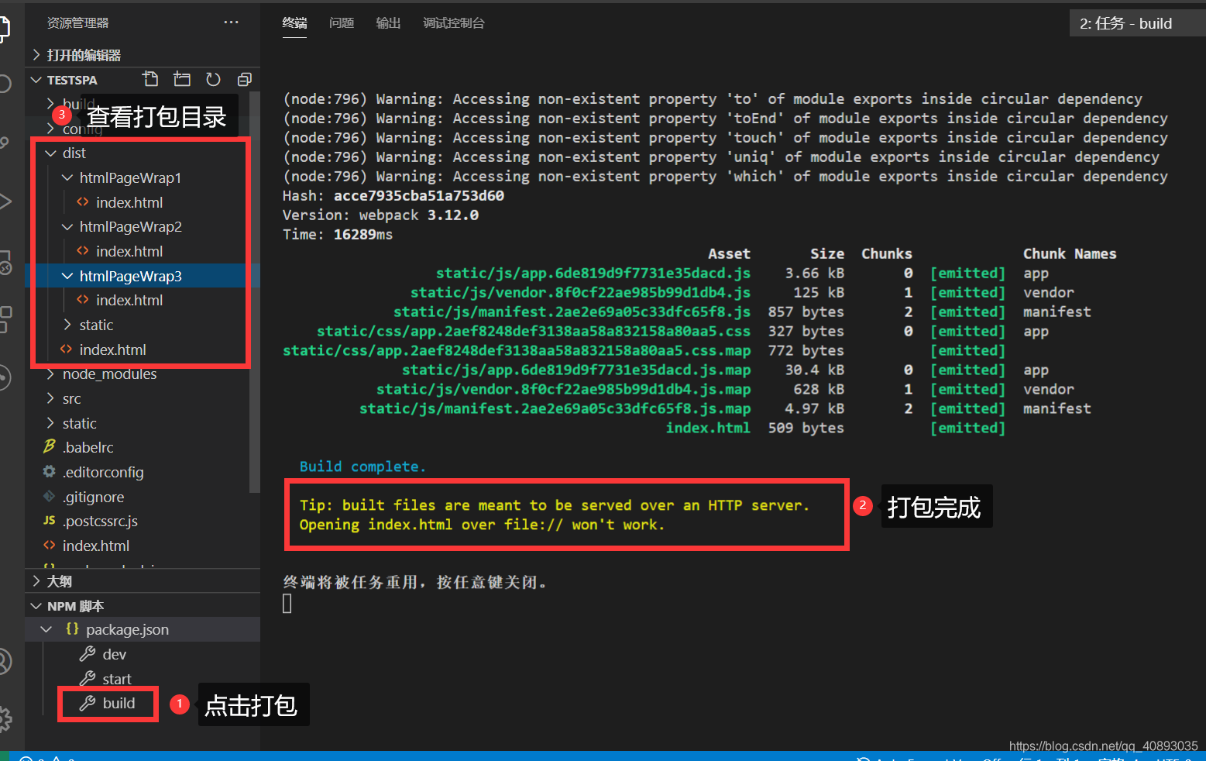Expand the src folder
Screen dimensions: 1206x761
(50, 398)
